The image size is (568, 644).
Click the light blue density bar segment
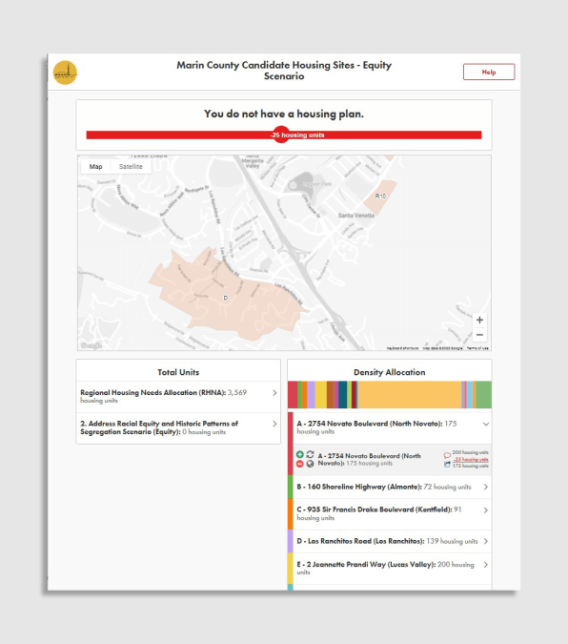470,395
